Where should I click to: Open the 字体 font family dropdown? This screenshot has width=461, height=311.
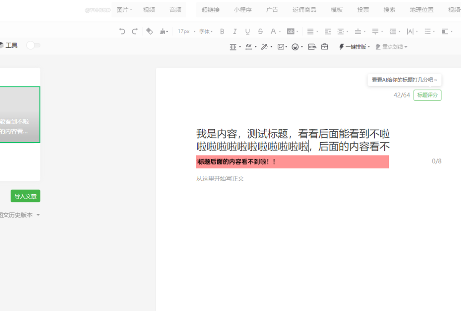[x=206, y=31]
